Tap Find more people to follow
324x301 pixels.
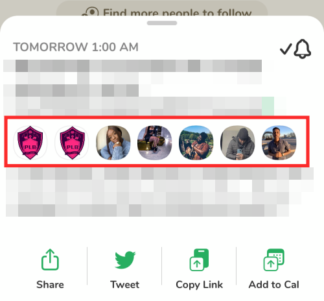click(177, 12)
